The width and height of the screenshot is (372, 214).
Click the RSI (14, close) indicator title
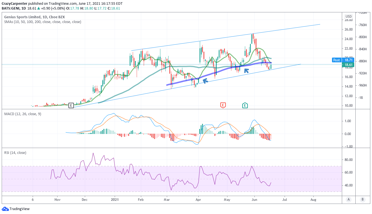point(15,152)
